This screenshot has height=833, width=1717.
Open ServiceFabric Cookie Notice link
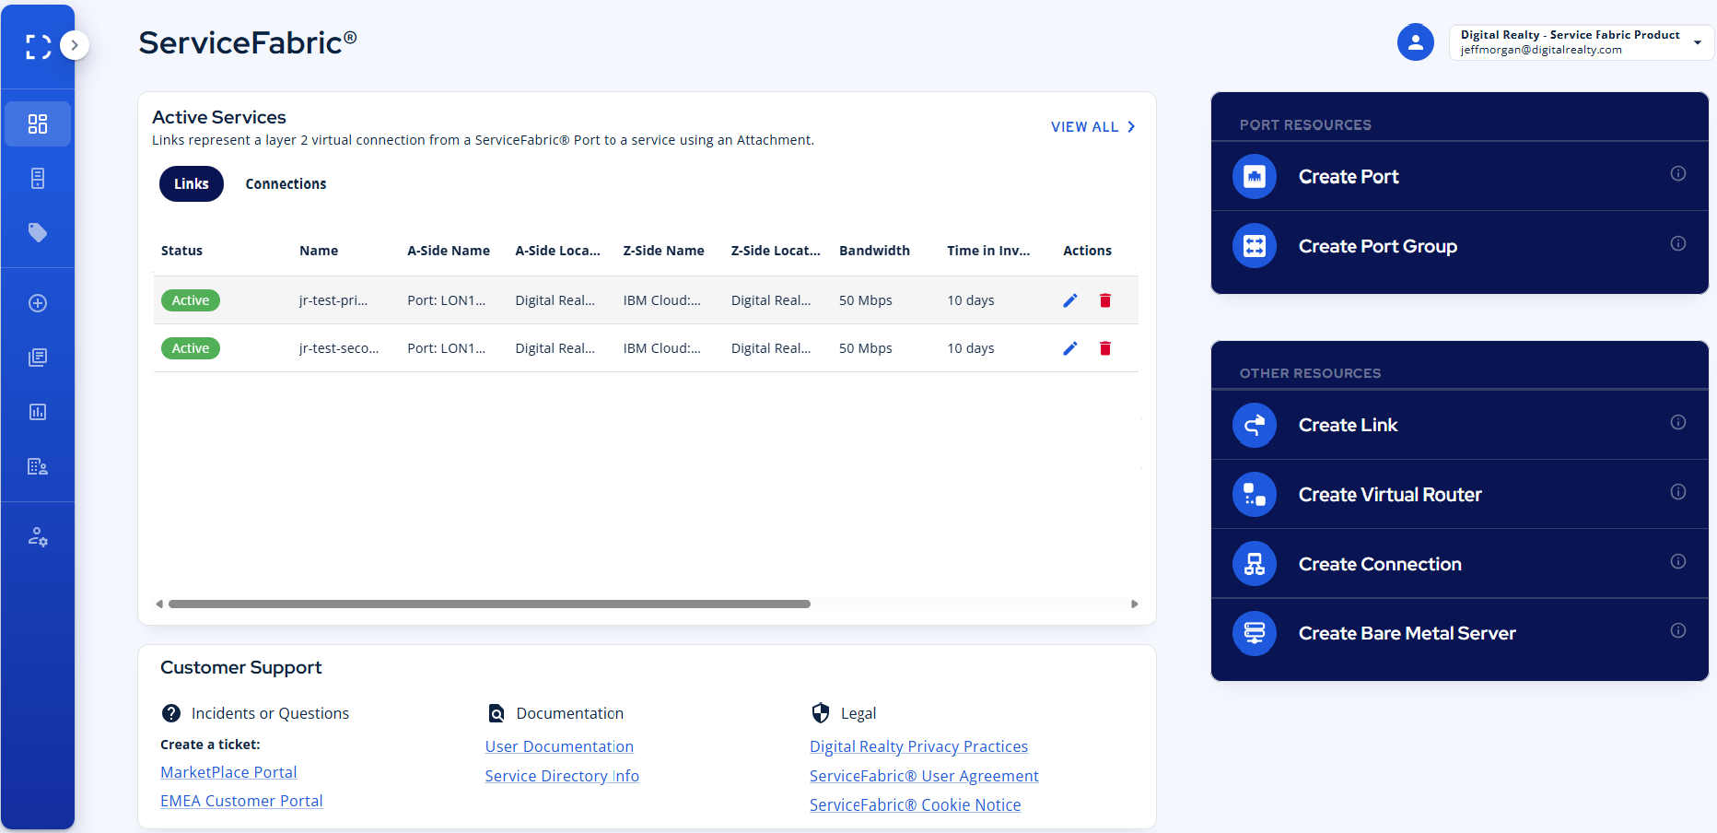915,804
